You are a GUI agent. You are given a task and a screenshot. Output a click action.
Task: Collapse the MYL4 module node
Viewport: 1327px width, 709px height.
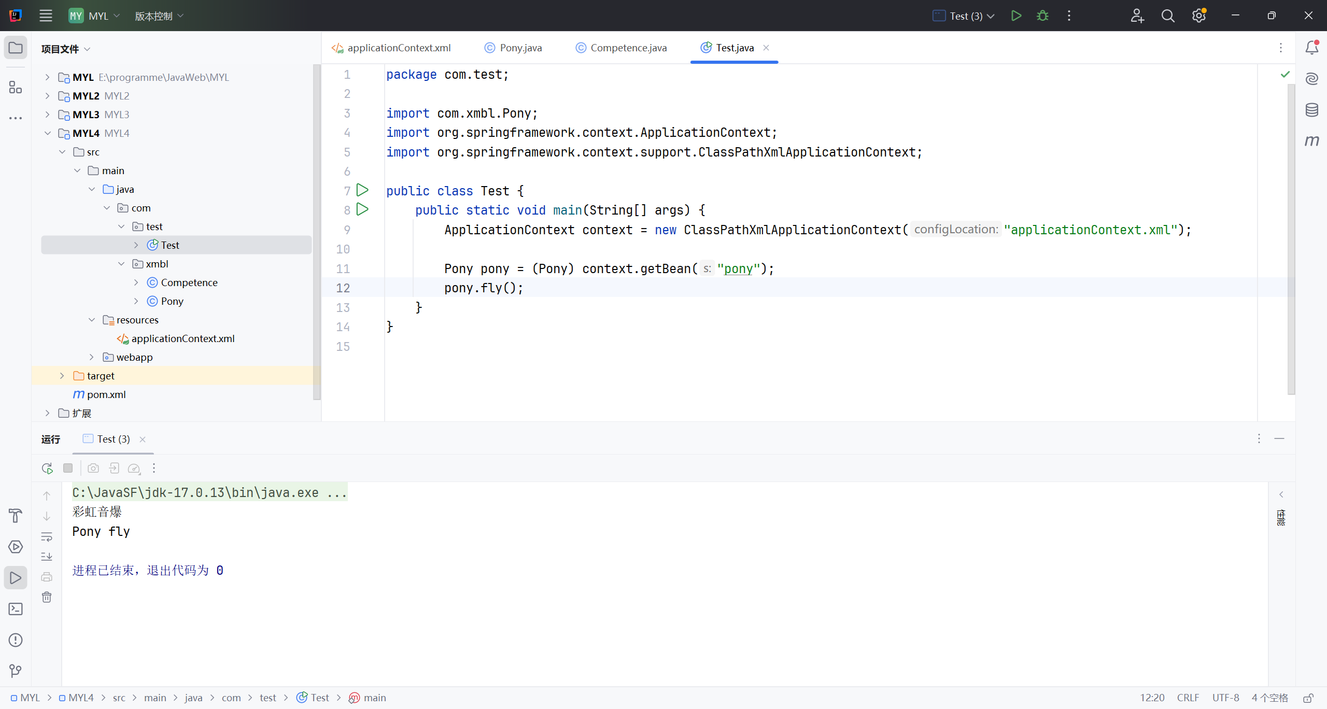[48, 133]
